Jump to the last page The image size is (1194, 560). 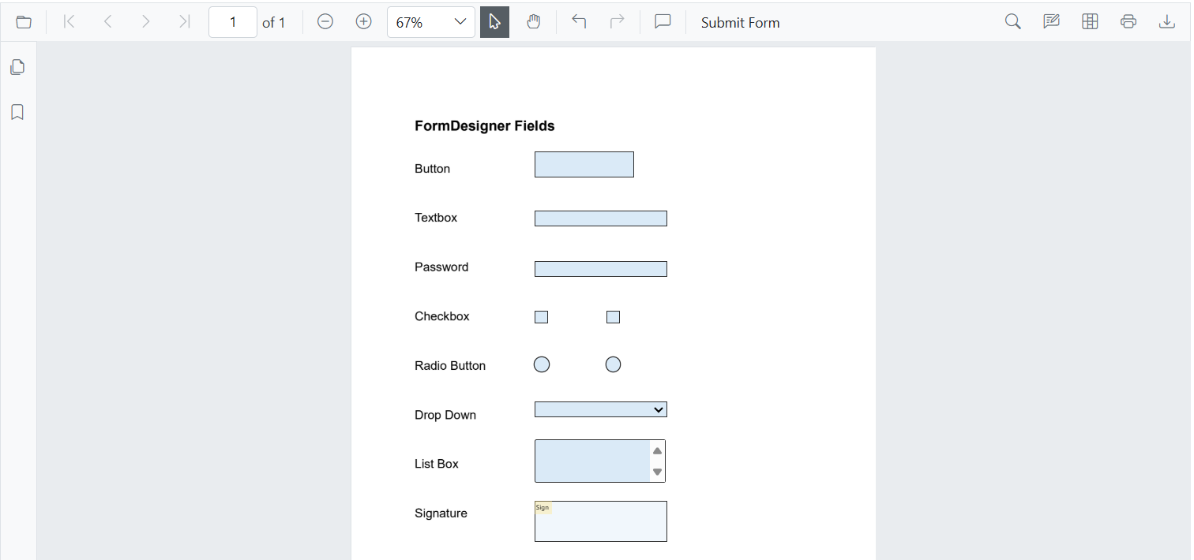[x=185, y=22]
